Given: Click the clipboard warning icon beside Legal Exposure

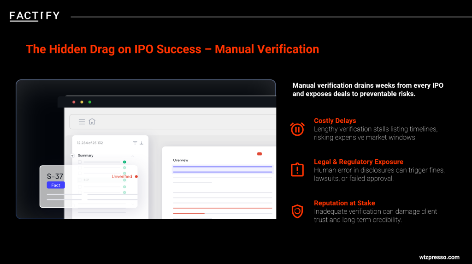Looking at the screenshot, I should tap(297, 169).
